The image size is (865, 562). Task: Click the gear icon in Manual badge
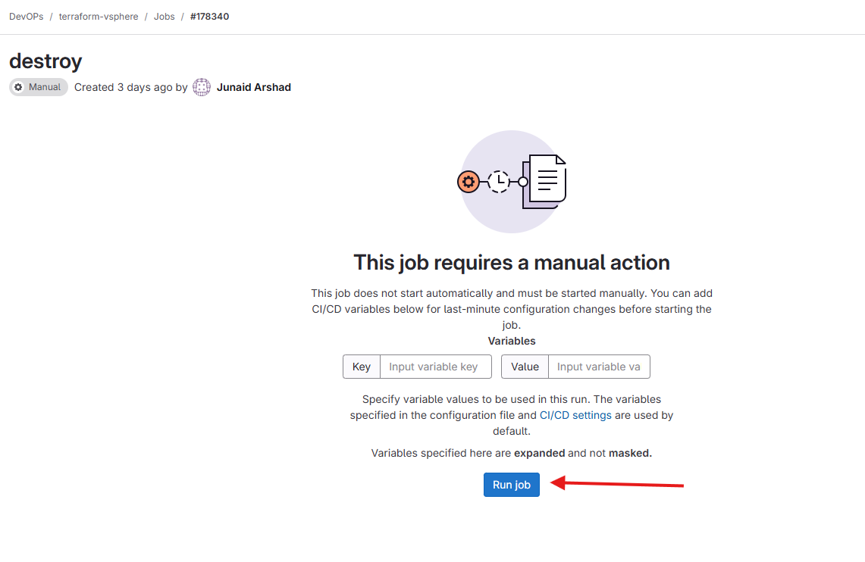pos(19,87)
